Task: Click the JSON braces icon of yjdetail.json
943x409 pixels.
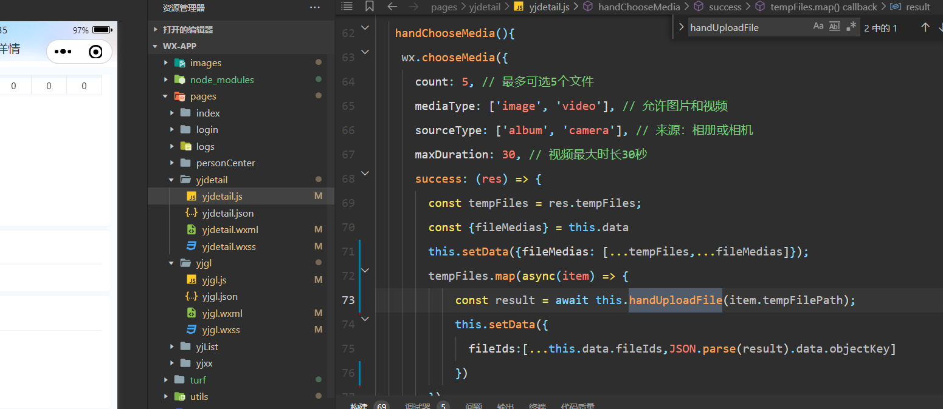Action: coord(192,213)
